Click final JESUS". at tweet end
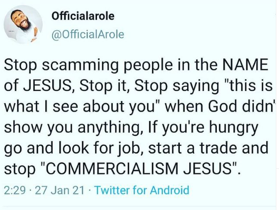Screen dimensions: 279x210 212,168
